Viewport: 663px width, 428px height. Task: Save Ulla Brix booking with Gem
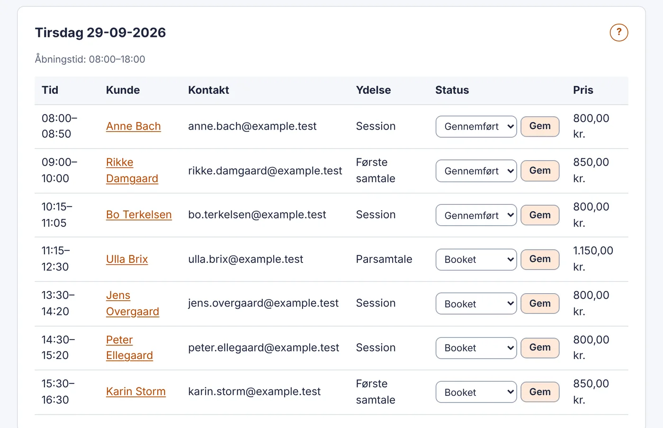point(540,259)
